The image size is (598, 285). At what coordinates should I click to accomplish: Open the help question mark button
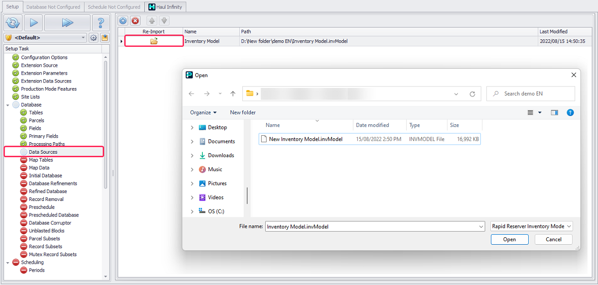(x=101, y=22)
